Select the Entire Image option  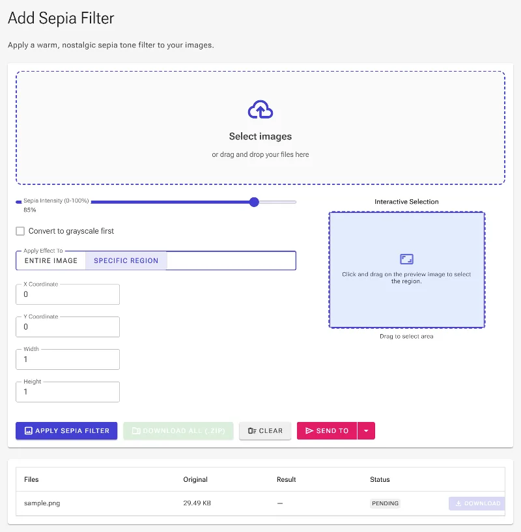click(x=51, y=260)
